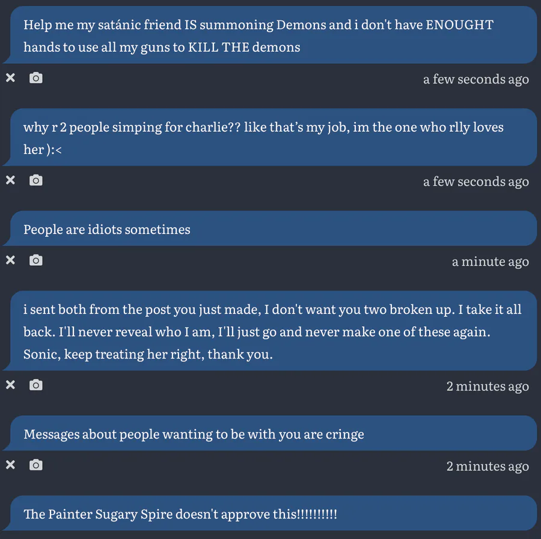541x539 pixels.
Task: Remove the 'People are idiots sometimes' message
Action: pos(10,260)
